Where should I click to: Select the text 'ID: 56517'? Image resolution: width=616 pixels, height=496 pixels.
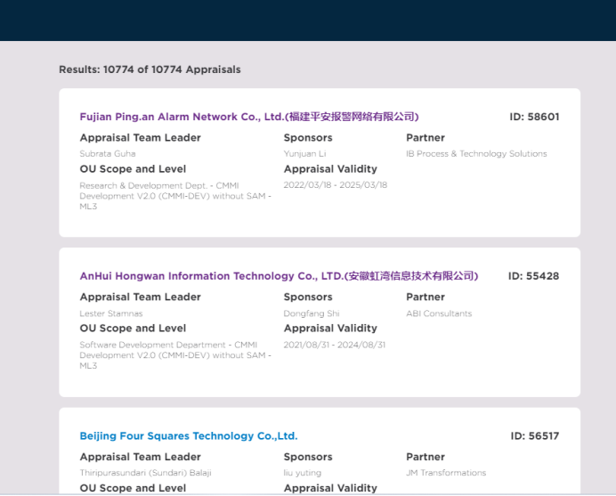[535, 435]
